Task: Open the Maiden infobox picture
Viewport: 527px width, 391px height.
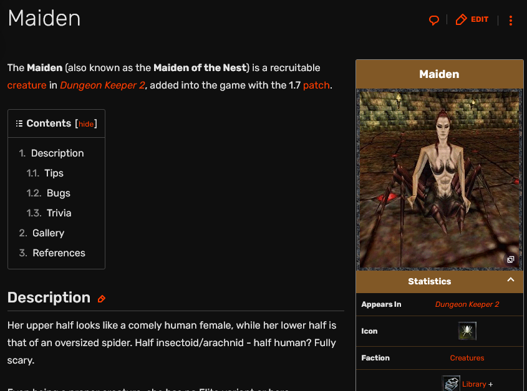Action: point(440,180)
